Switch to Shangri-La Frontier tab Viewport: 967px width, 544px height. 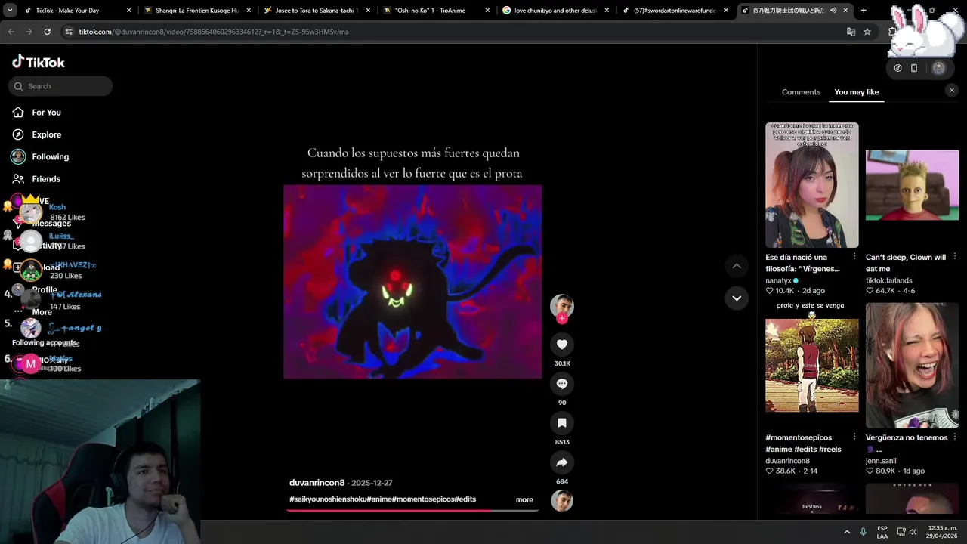(196, 11)
